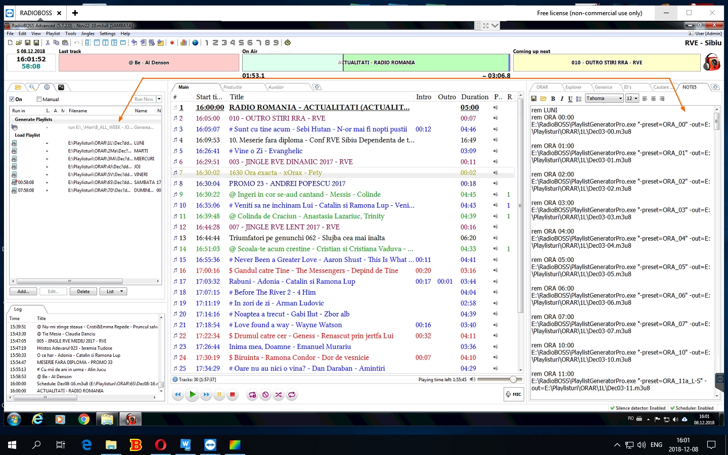Click the rewind playback button
The image size is (728, 455).
[x=177, y=395]
